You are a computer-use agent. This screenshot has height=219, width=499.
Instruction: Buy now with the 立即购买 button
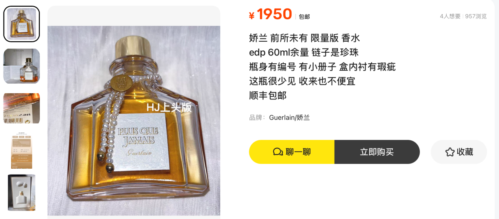coord(377,152)
